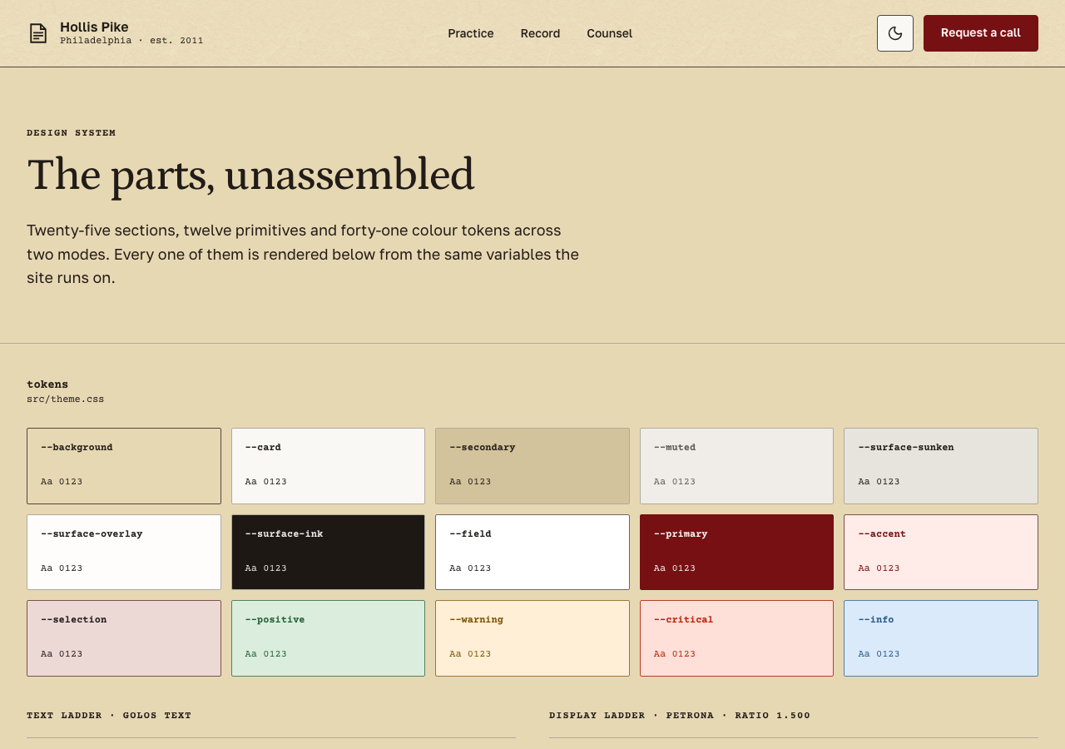This screenshot has height=749, width=1065.
Task: Select the --background color swatch
Action: tap(124, 466)
